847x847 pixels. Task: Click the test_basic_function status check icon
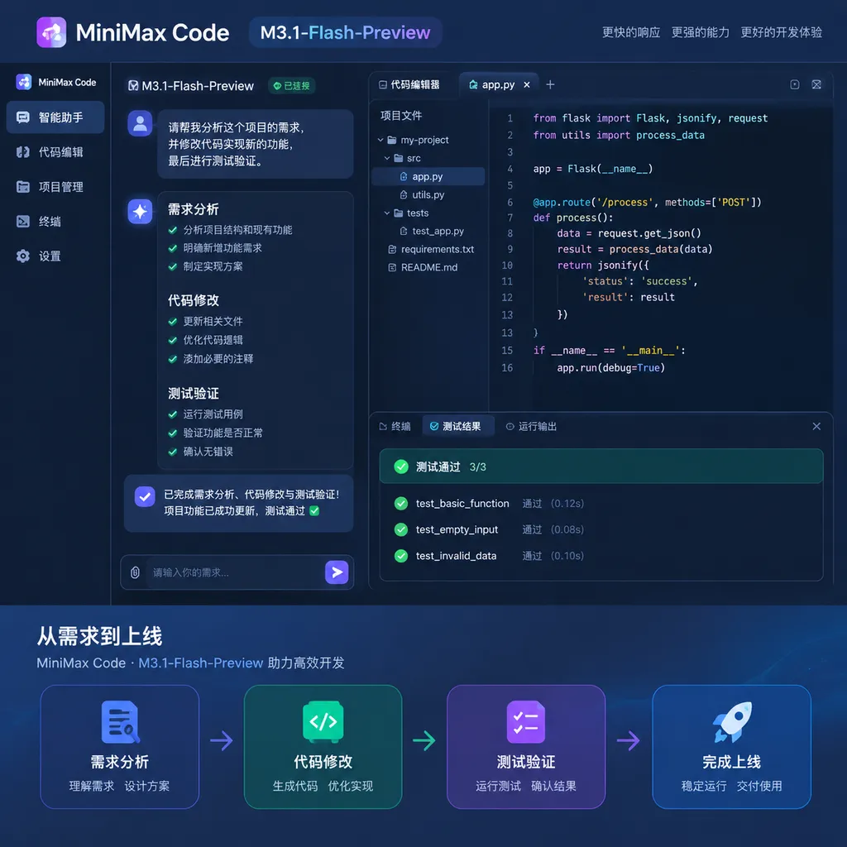click(401, 504)
